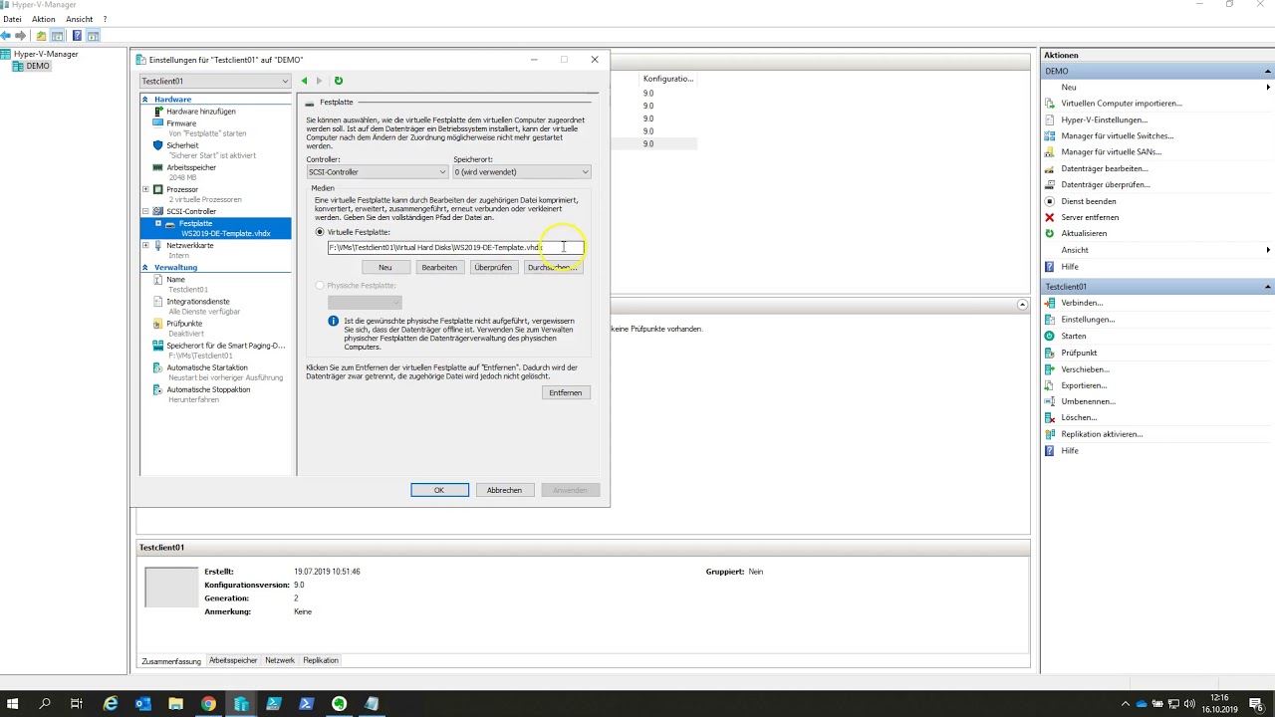Open the Speicherort dropdown

click(x=522, y=172)
